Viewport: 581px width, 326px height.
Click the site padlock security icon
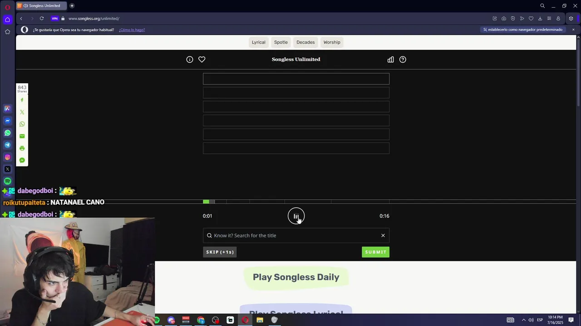pyautogui.click(x=63, y=19)
